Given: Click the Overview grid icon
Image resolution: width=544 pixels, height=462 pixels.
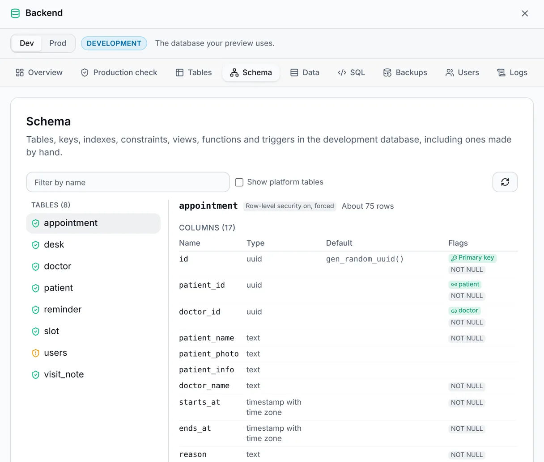Looking at the screenshot, I should click(x=20, y=72).
